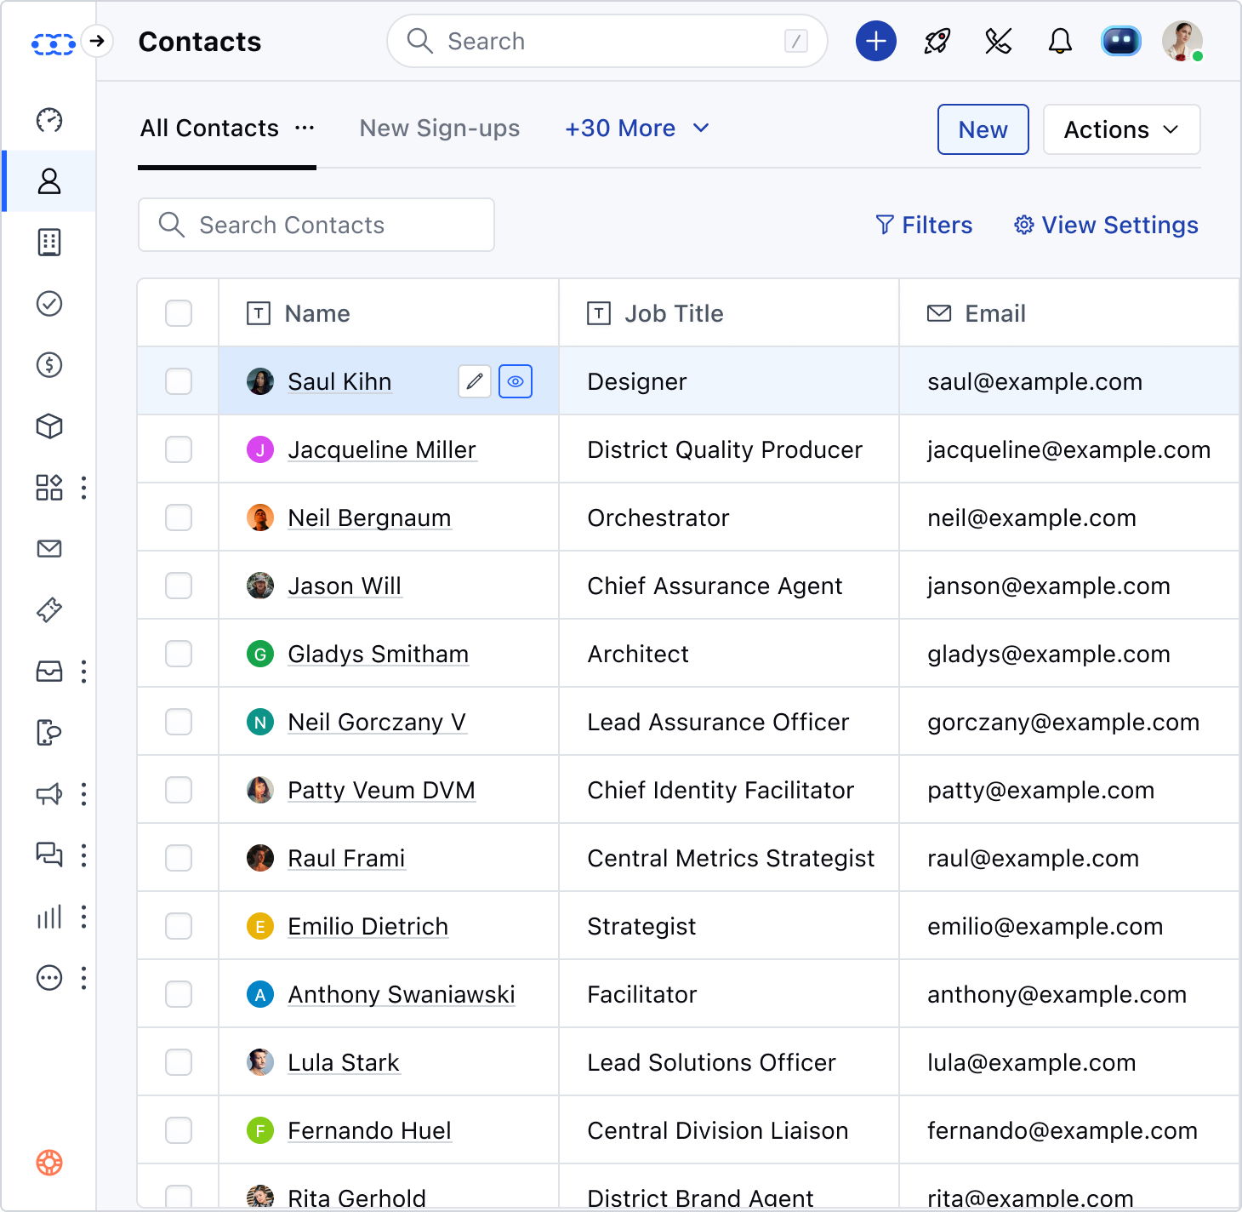Open Neil Bergnaum's contact link

pyautogui.click(x=369, y=517)
